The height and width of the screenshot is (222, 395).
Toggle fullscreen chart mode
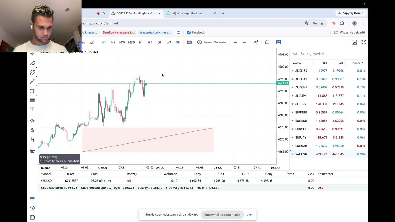364,42
